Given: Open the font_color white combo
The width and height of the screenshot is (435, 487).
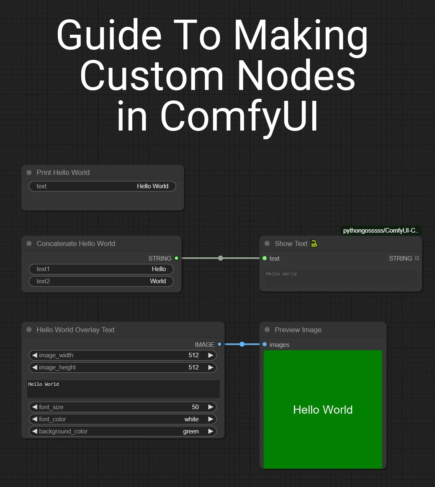Looking at the screenshot, I should (x=123, y=419).
